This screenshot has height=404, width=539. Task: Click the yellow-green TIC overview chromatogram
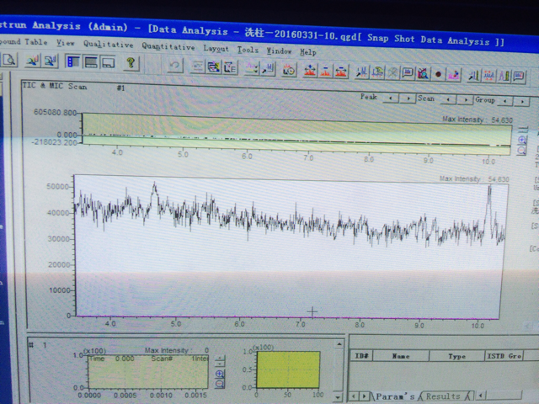tap(296, 133)
